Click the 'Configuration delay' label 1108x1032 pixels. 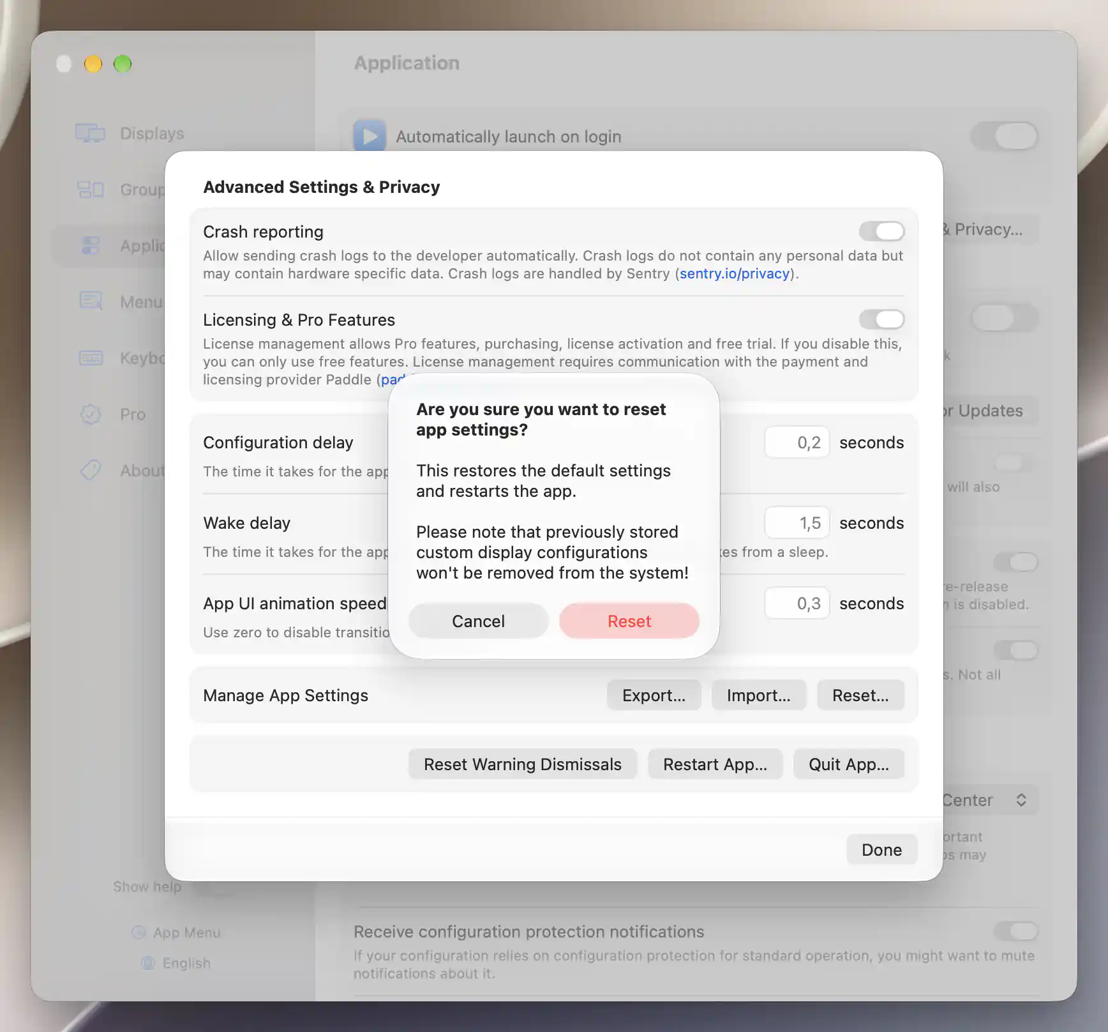point(278,442)
